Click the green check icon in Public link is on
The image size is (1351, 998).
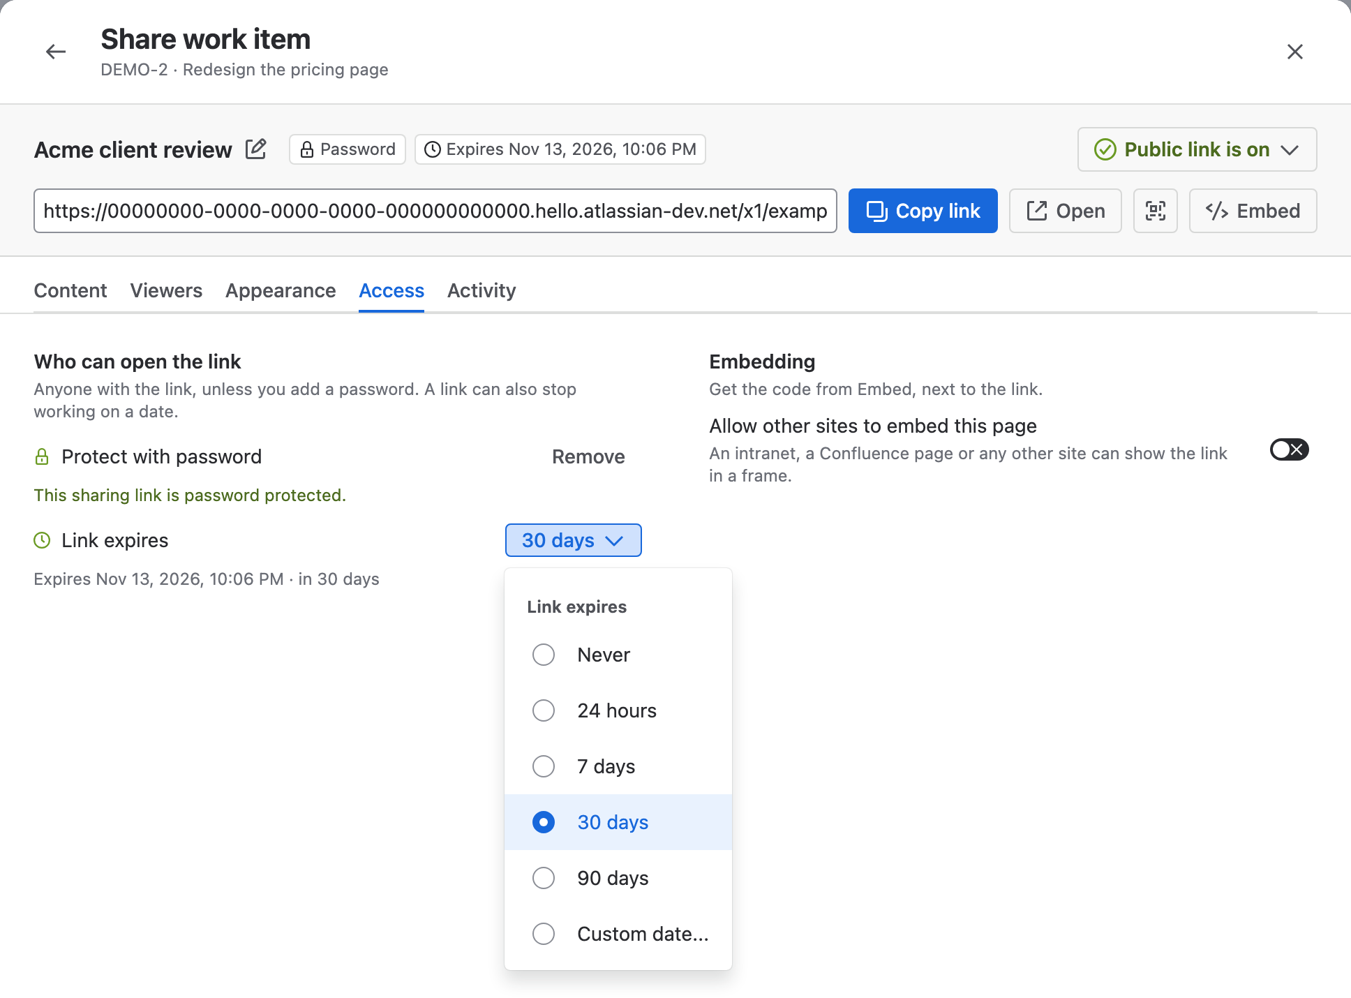point(1105,149)
